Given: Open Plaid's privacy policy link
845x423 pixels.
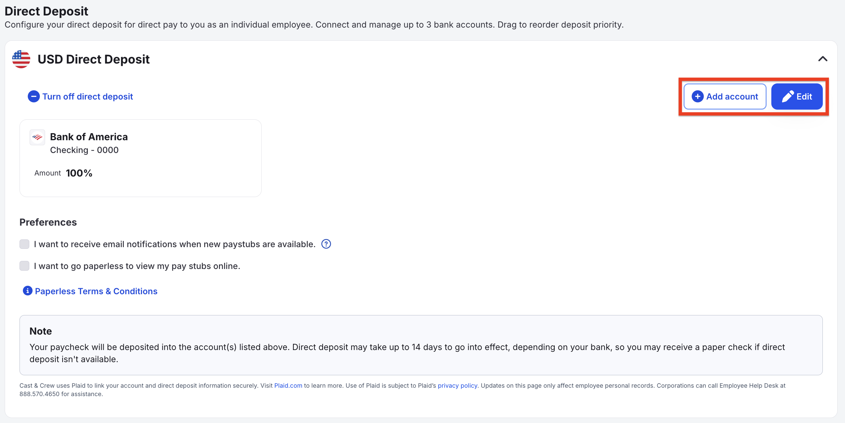Looking at the screenshot, I should 457,386.
